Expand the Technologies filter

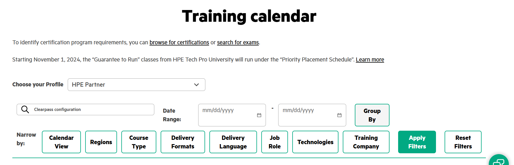pos(315,142)
